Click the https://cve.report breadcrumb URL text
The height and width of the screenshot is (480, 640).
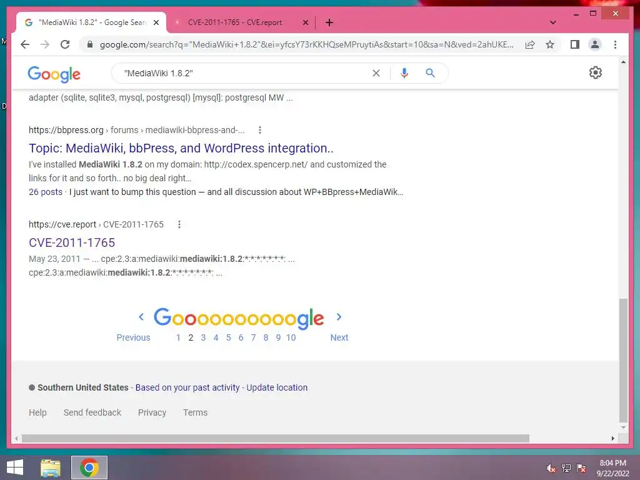[62, 224]
